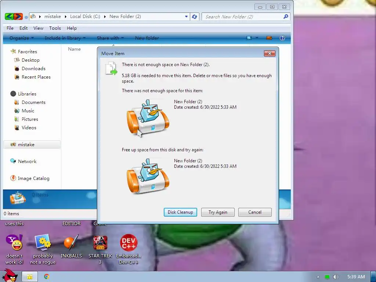Select Recent Places under Favorites
Image resolution: width=376 pixels, height=282 pixels.
pyautogui.click(x=36, y=77)
